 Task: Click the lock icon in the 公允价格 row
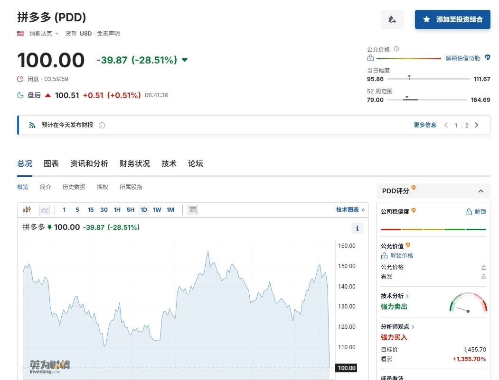tap(484, 267)
